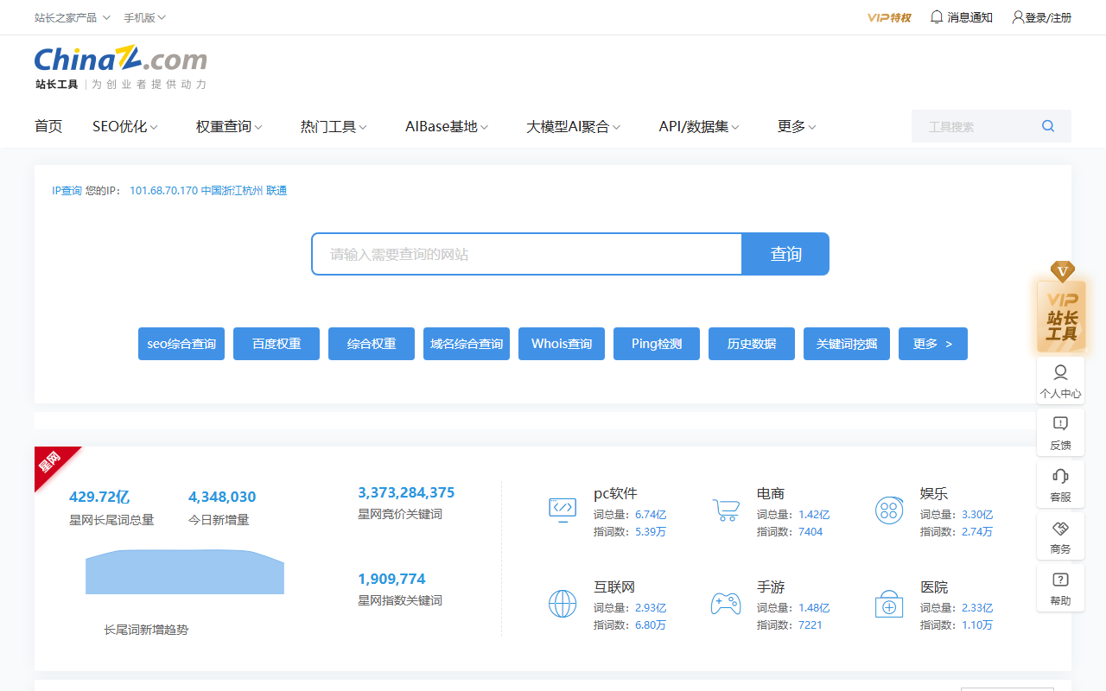
Task: Click 手游 category title
Action: (771, 587)
